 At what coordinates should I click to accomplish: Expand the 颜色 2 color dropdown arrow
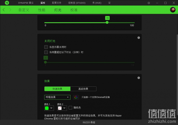64,108
